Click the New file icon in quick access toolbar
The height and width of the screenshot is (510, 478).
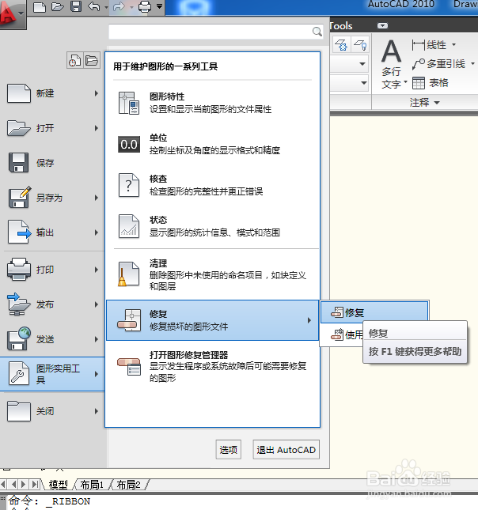click(40, 6)
